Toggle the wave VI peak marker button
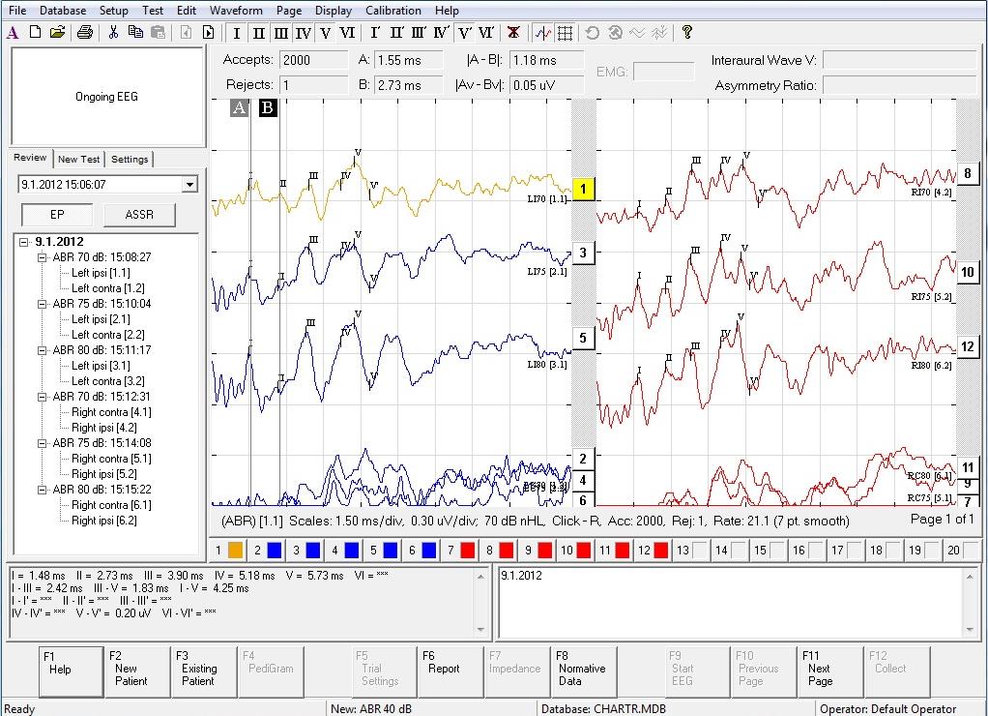The image size is (988, 716). 347,33
